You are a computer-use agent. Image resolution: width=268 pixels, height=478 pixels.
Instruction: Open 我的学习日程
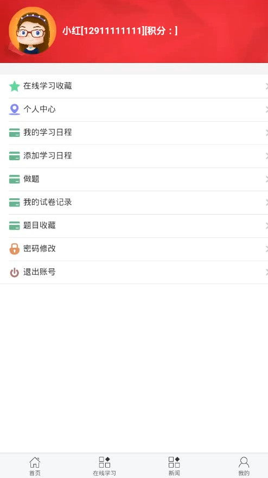click(134, 133)
